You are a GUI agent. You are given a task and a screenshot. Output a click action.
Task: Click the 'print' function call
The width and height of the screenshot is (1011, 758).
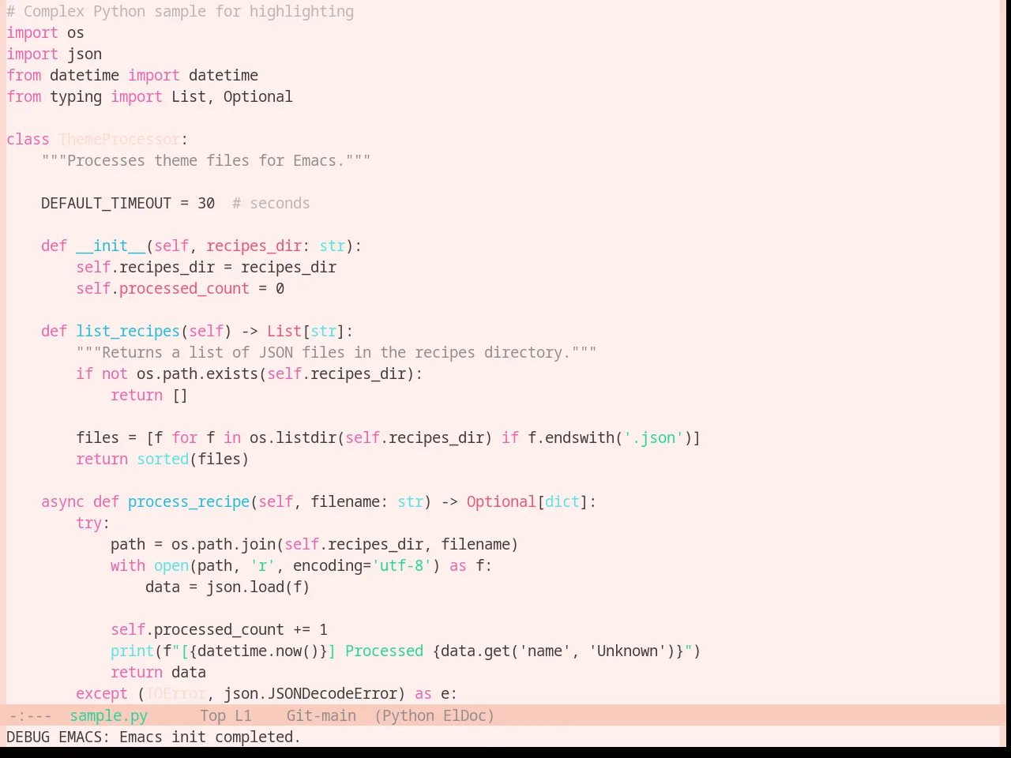132,651
